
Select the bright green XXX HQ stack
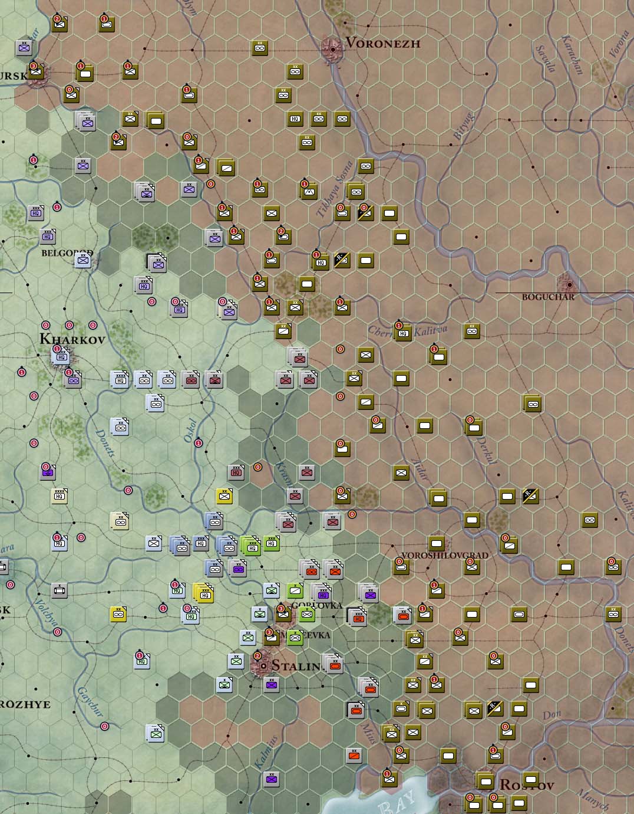(251, 545)
